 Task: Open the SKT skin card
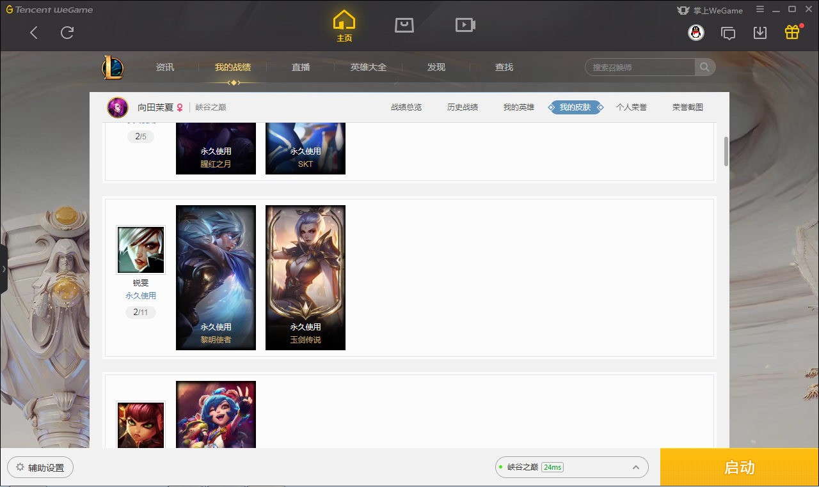point(305,148)
